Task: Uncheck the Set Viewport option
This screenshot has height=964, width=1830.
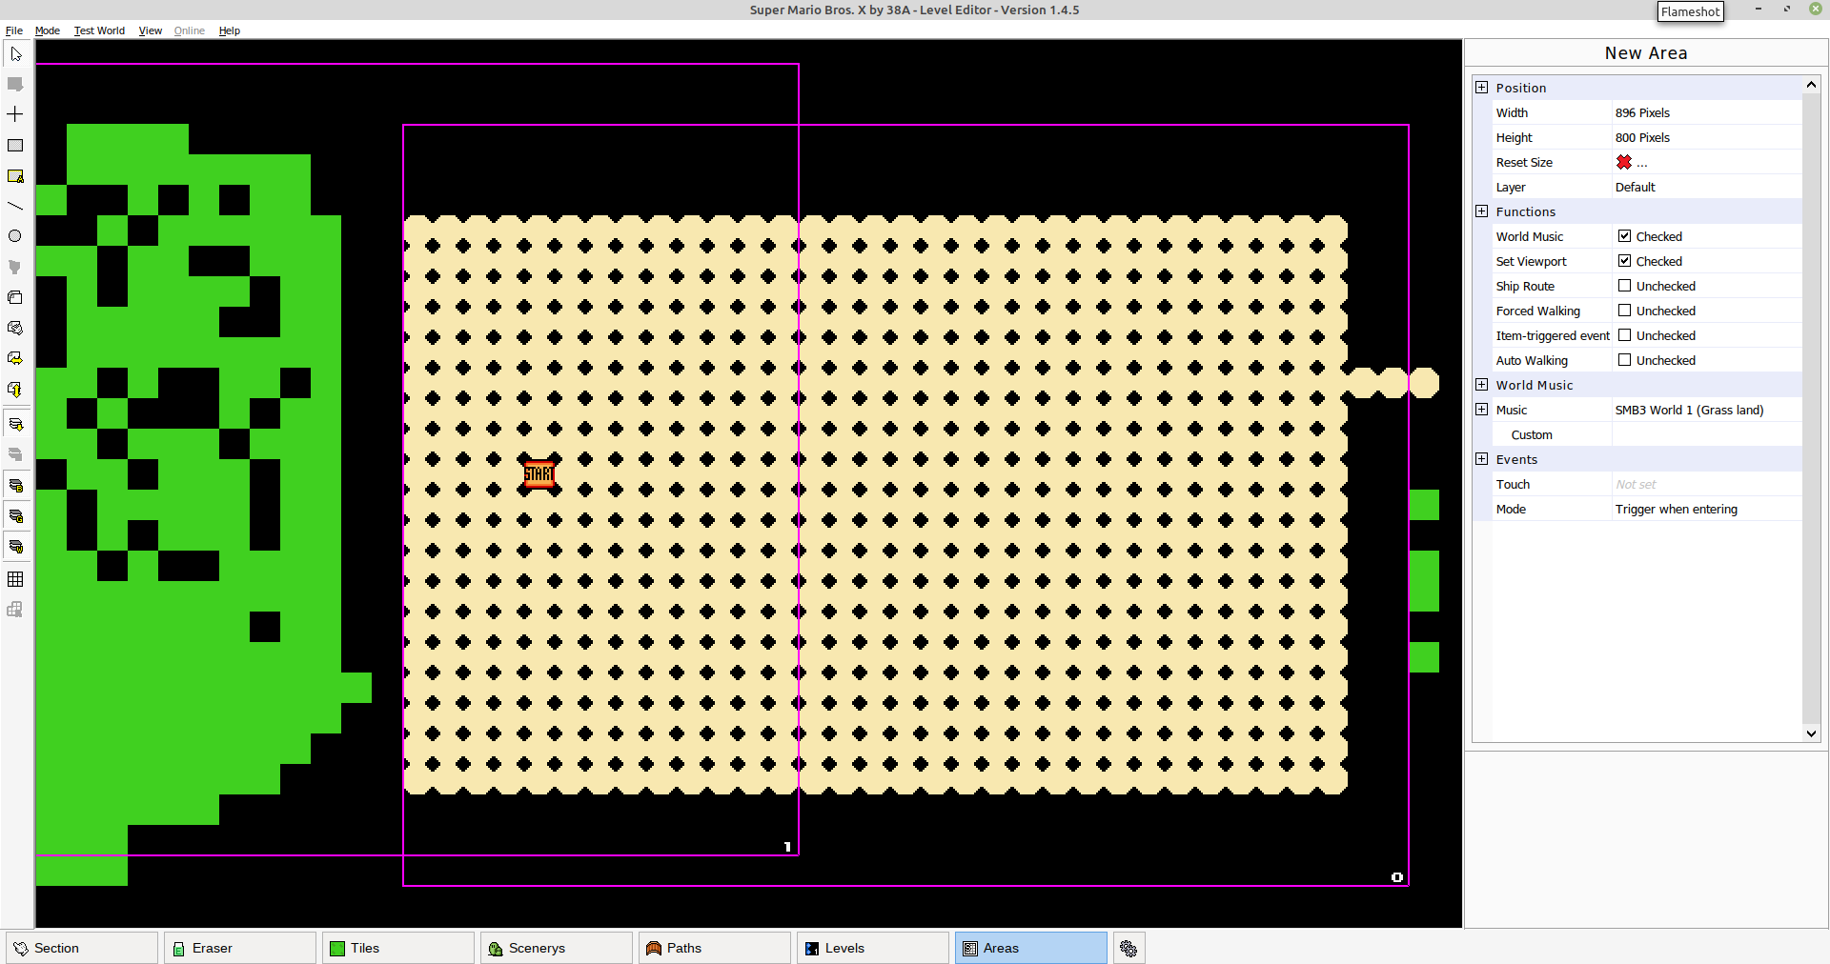Action: coord(1625,261)
